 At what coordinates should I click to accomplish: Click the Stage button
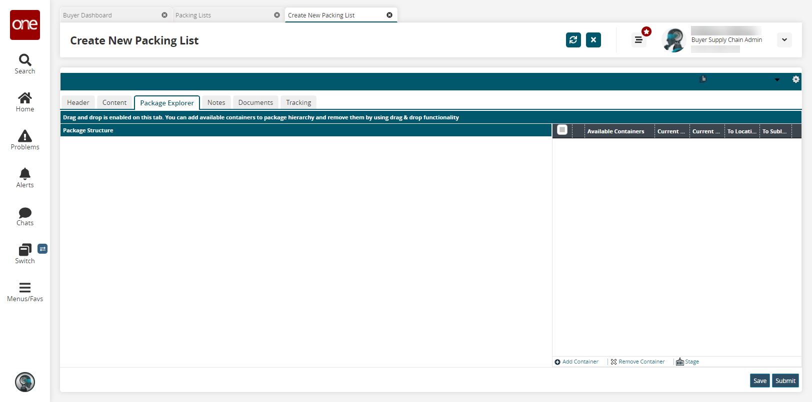point(687,362)
